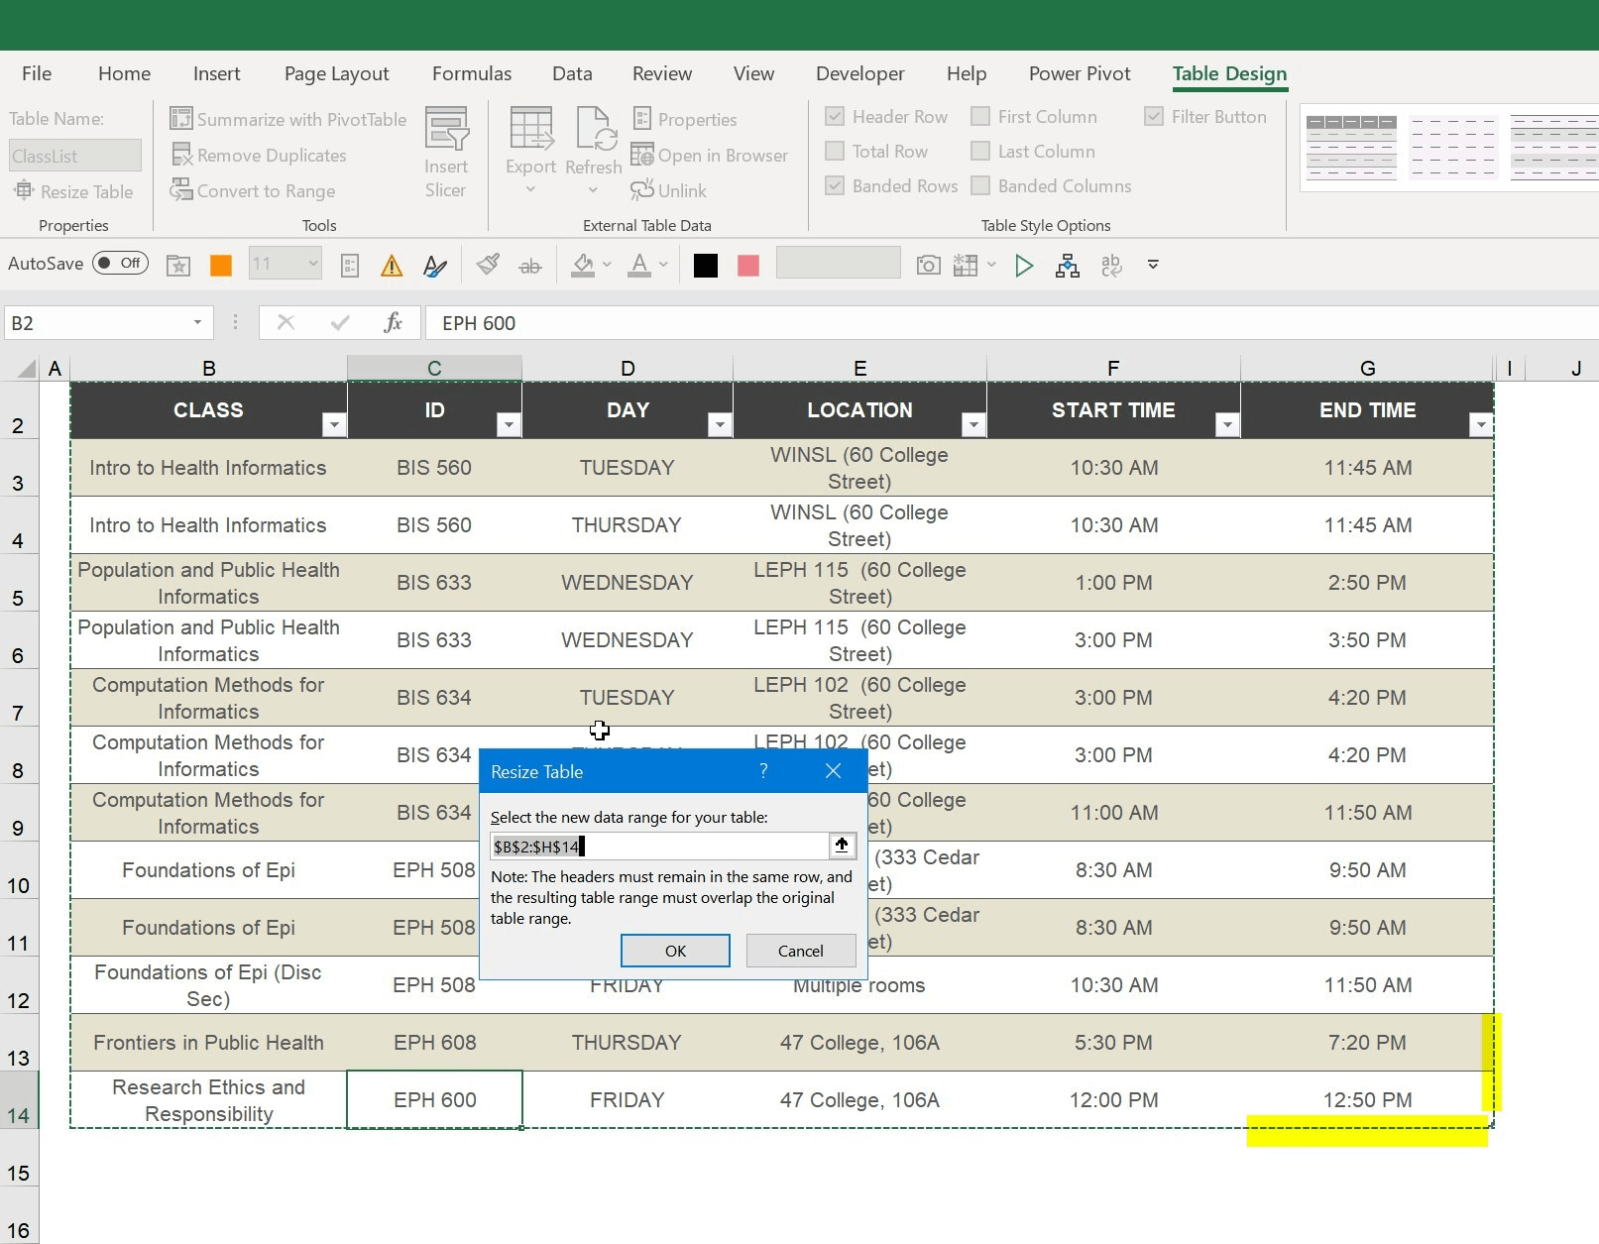The image size is (1599, 1244).
Task: Expand the Name Box dropdown arrow
Action: tap(197, 323)
